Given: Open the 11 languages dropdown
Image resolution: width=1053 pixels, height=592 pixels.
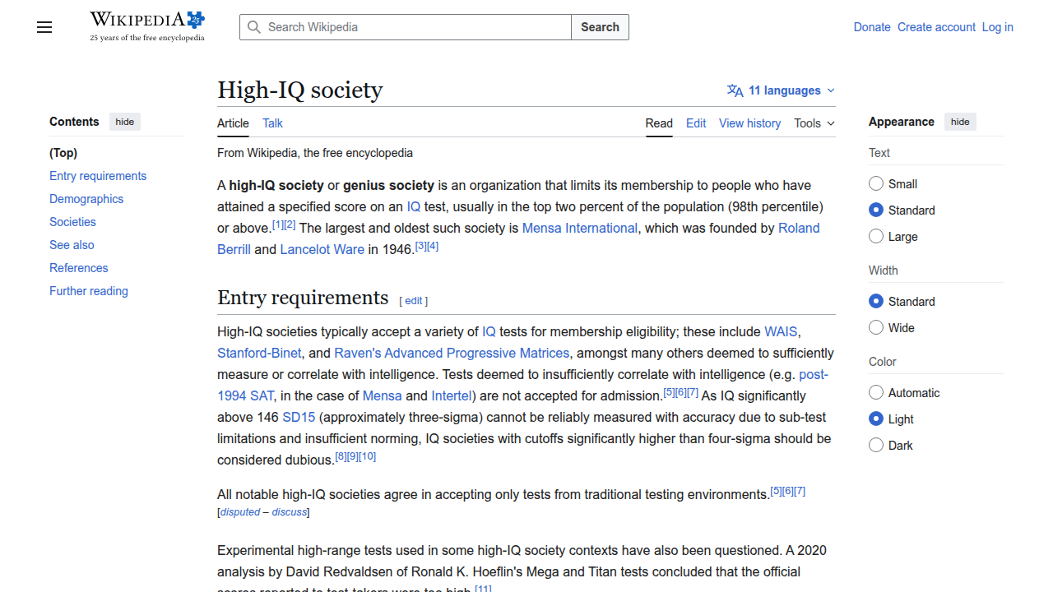Looking at the screenshot, I should coord(782,90).
